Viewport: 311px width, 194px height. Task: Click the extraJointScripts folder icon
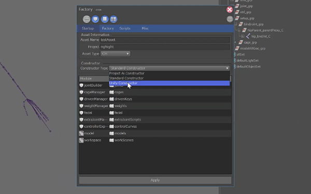pos(111,120)
